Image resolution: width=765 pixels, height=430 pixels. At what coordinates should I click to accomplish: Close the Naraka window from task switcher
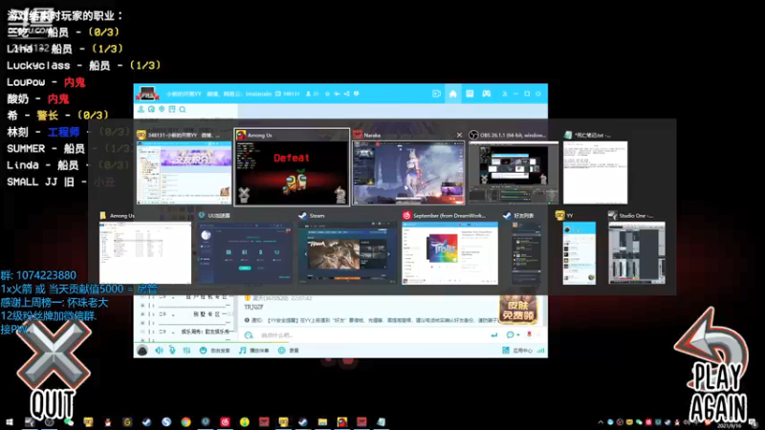pyautogui.click(x=459, y=135)
